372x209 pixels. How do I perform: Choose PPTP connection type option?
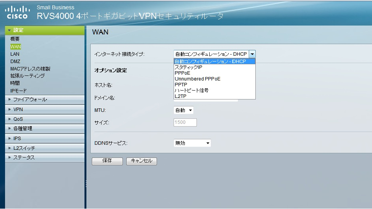click(x=214, y=85)
